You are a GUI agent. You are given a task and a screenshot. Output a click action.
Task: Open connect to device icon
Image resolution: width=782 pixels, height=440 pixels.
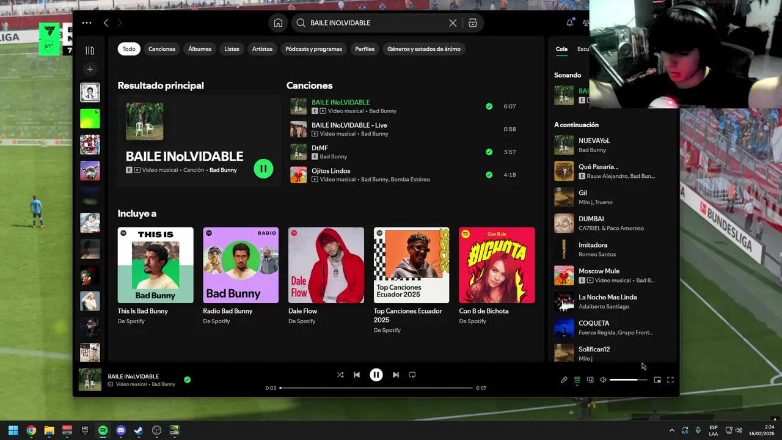click(590, 380)
